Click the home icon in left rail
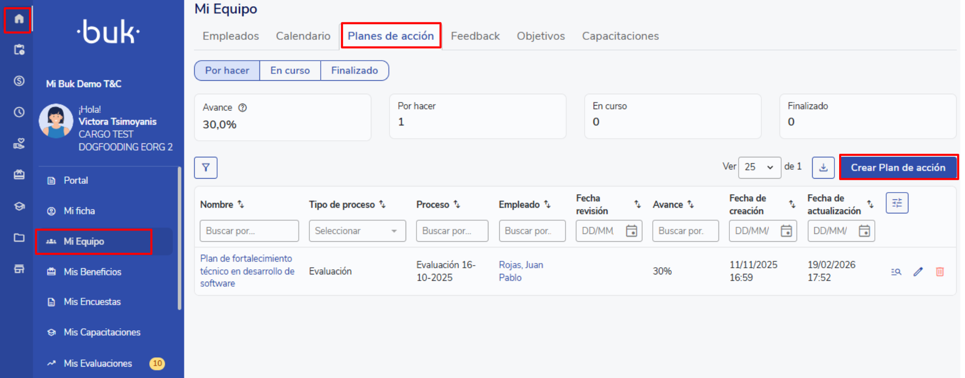This screenshot has height=378, width=965. pyautogui.click(x=19, y=19)
